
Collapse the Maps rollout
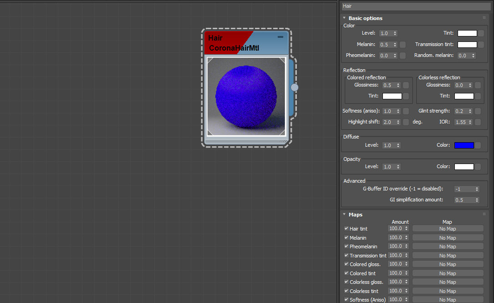pyautogui.click(x=344, y=215)
